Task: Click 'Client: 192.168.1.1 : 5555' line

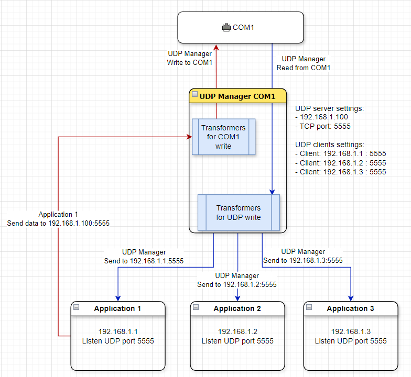Action: (341, 153)
